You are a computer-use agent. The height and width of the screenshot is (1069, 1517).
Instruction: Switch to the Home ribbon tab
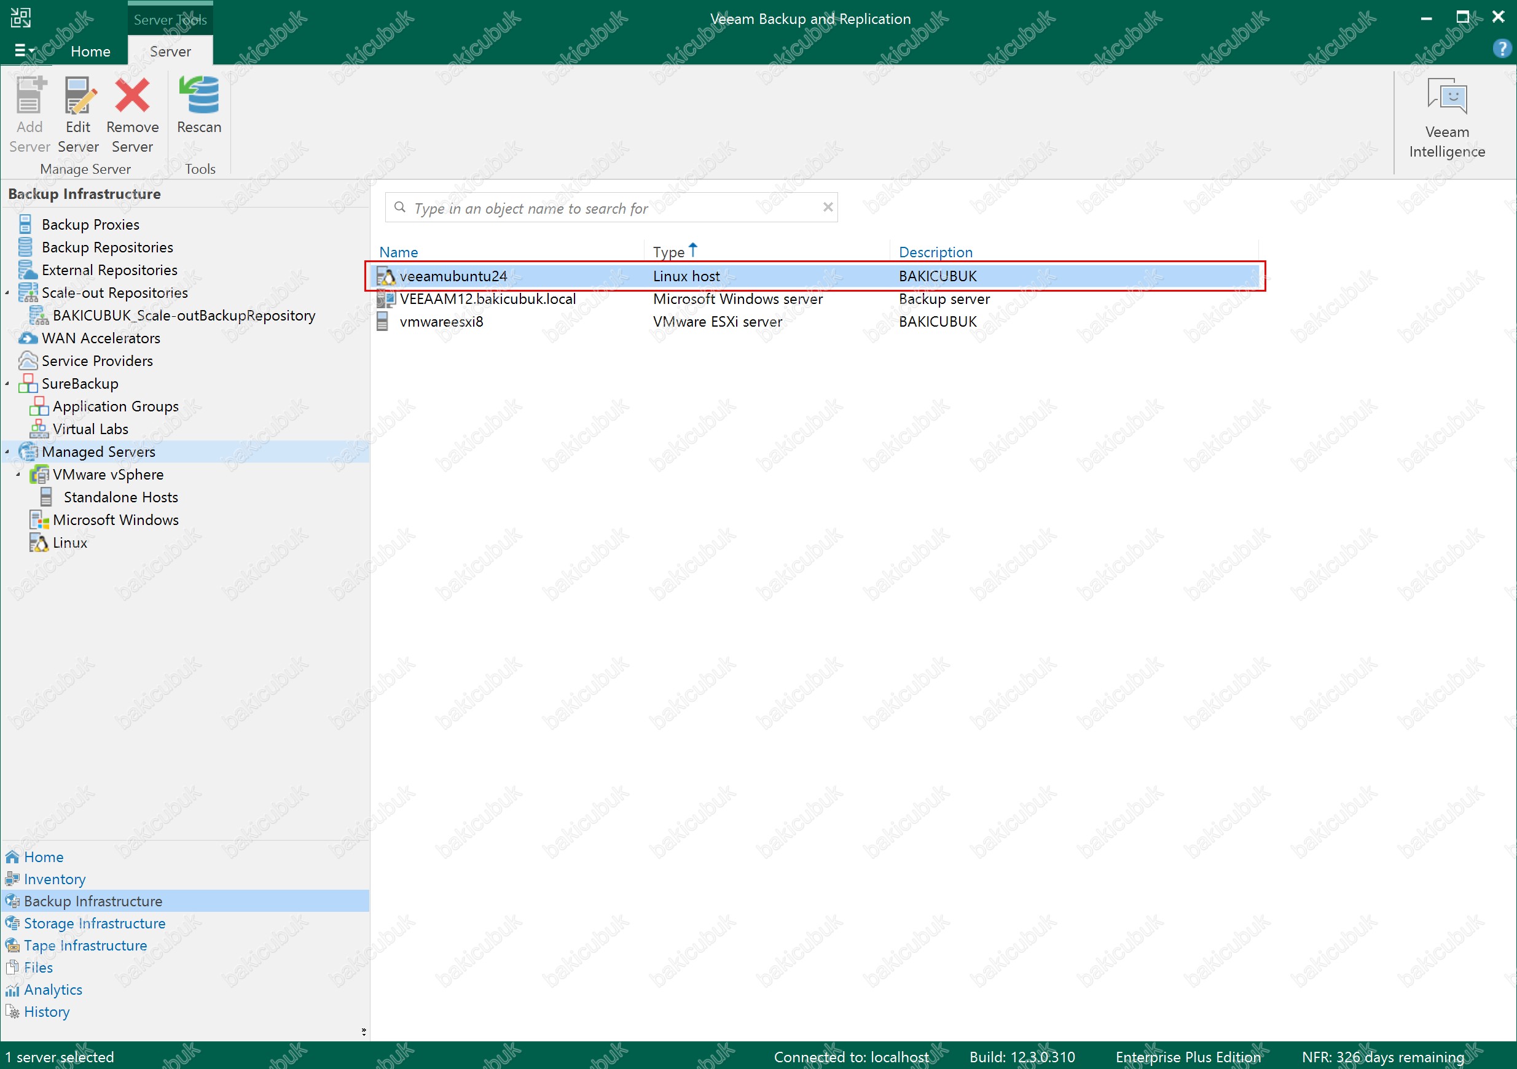pyautogui.click(x=90, y=51)
